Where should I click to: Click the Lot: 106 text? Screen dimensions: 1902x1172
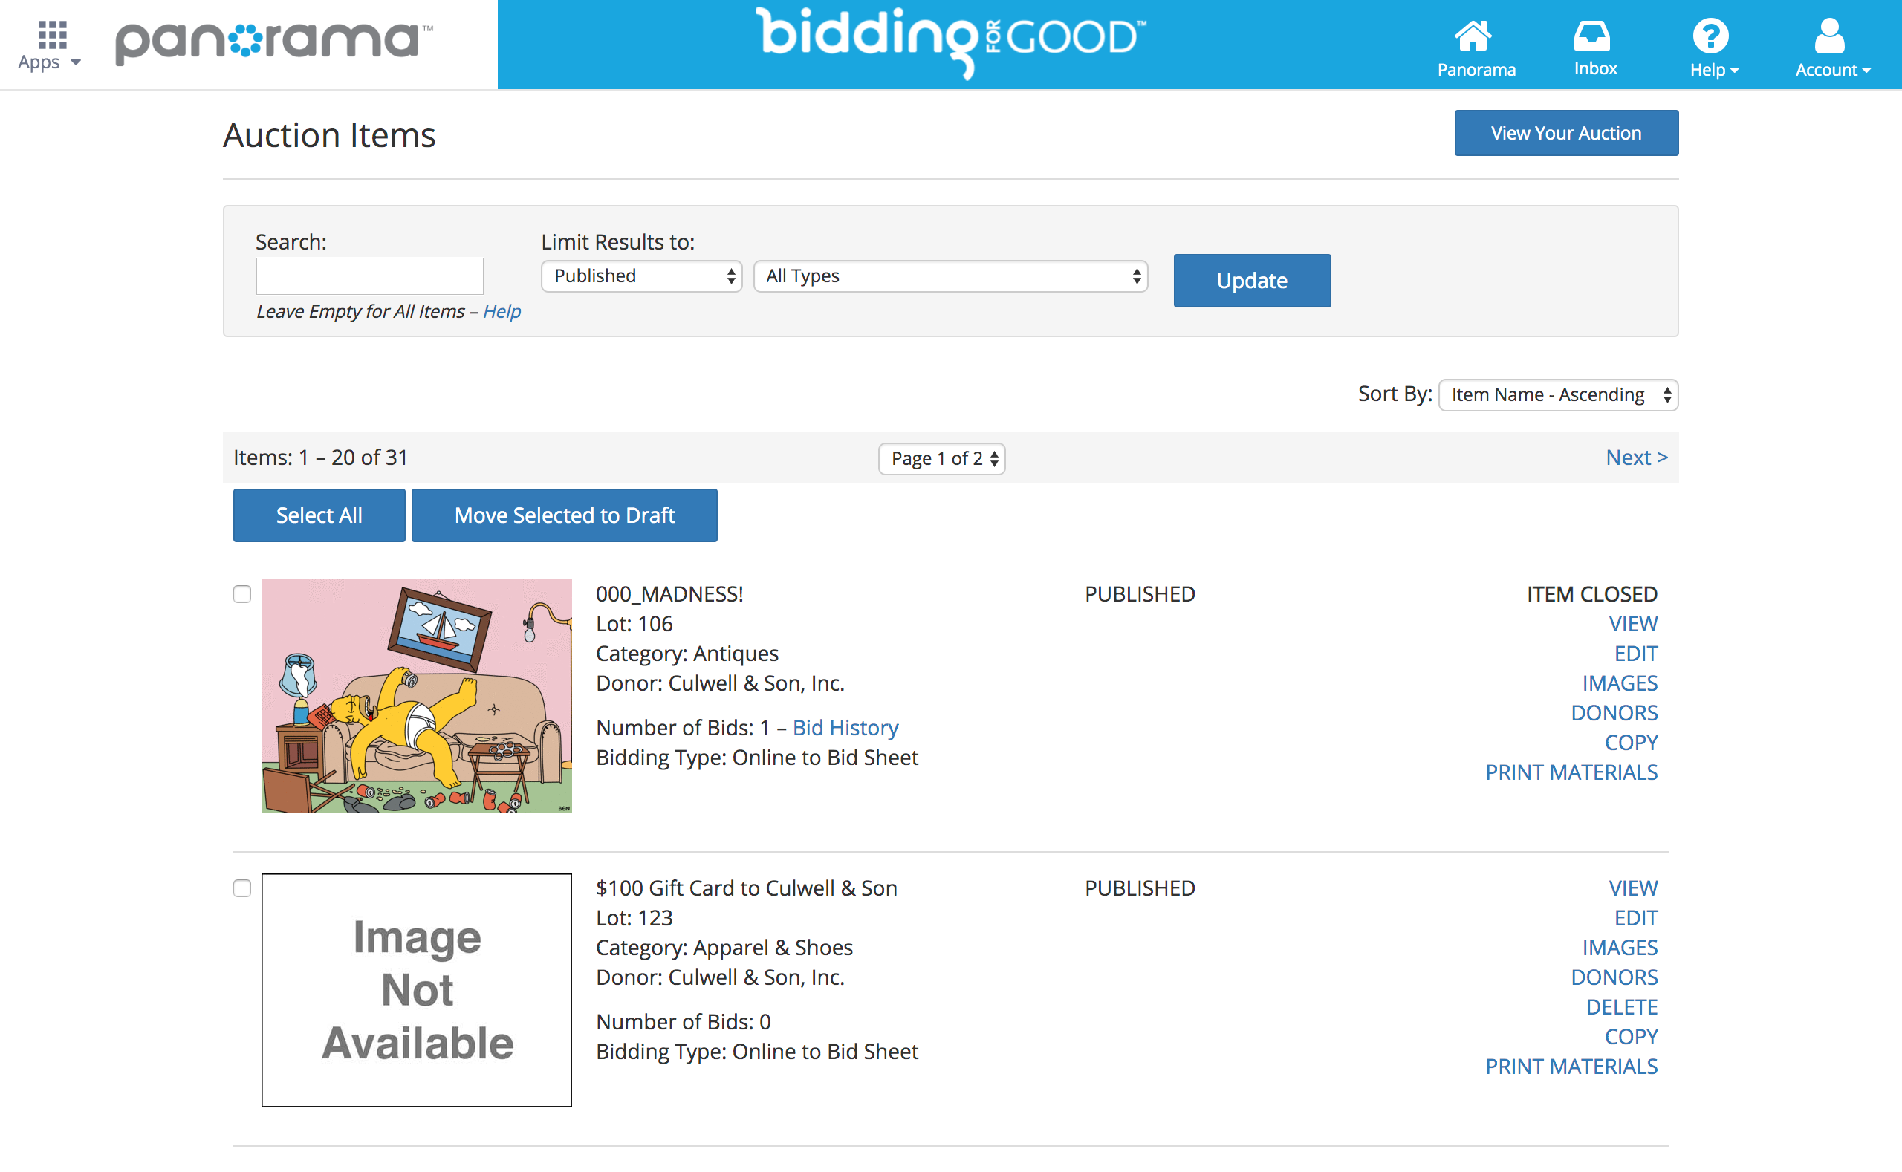634,624
